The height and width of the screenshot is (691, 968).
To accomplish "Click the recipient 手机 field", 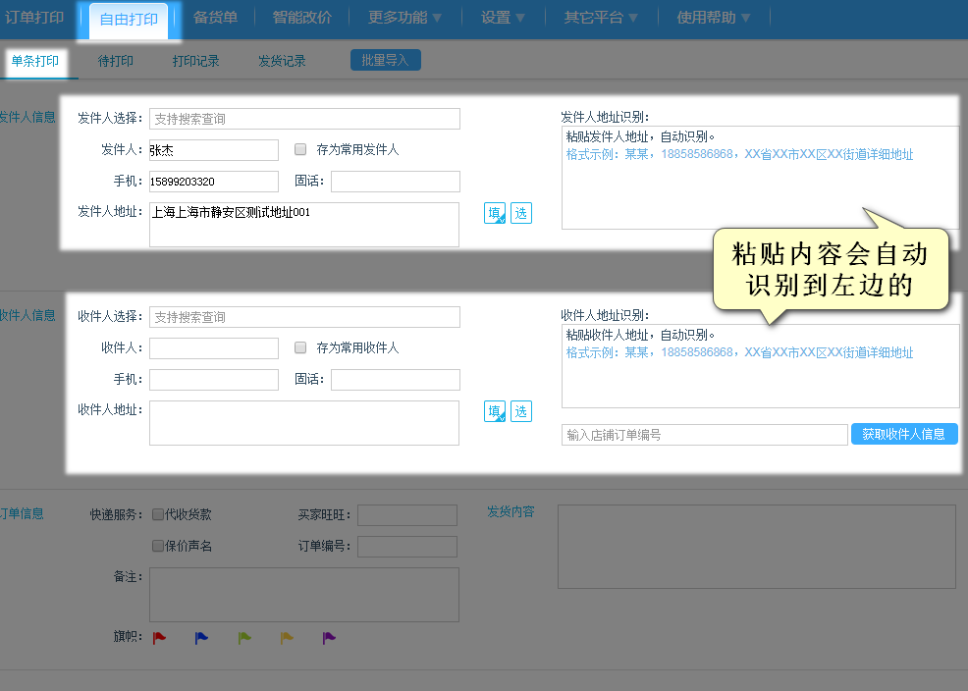I will pyautogui.click(x=214, y=380).
